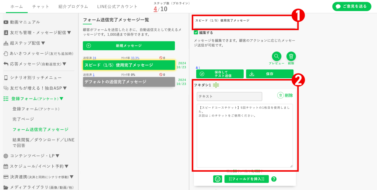Select フォーム送信完了メッセージ sub-item
Viewport: 377px width, 190px height.
point(40,129)
